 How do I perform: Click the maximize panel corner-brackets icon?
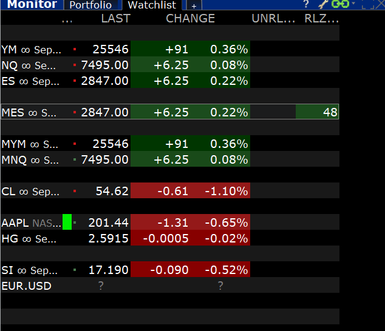368,4
